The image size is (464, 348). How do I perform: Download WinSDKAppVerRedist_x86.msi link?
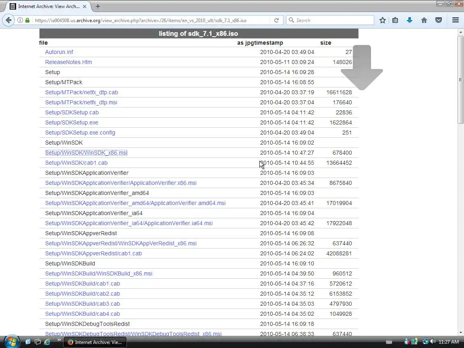click(121, 243)
